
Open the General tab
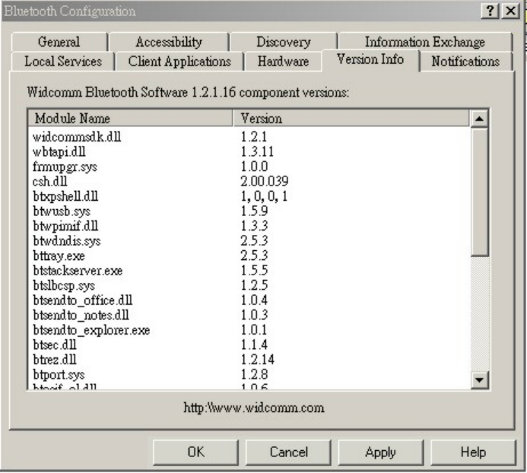tap(59, 42)
